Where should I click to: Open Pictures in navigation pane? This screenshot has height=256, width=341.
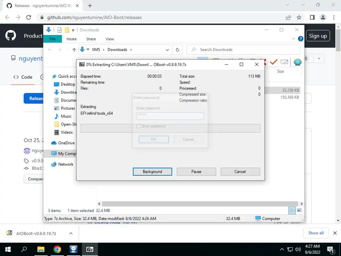(x=64, y=108)
